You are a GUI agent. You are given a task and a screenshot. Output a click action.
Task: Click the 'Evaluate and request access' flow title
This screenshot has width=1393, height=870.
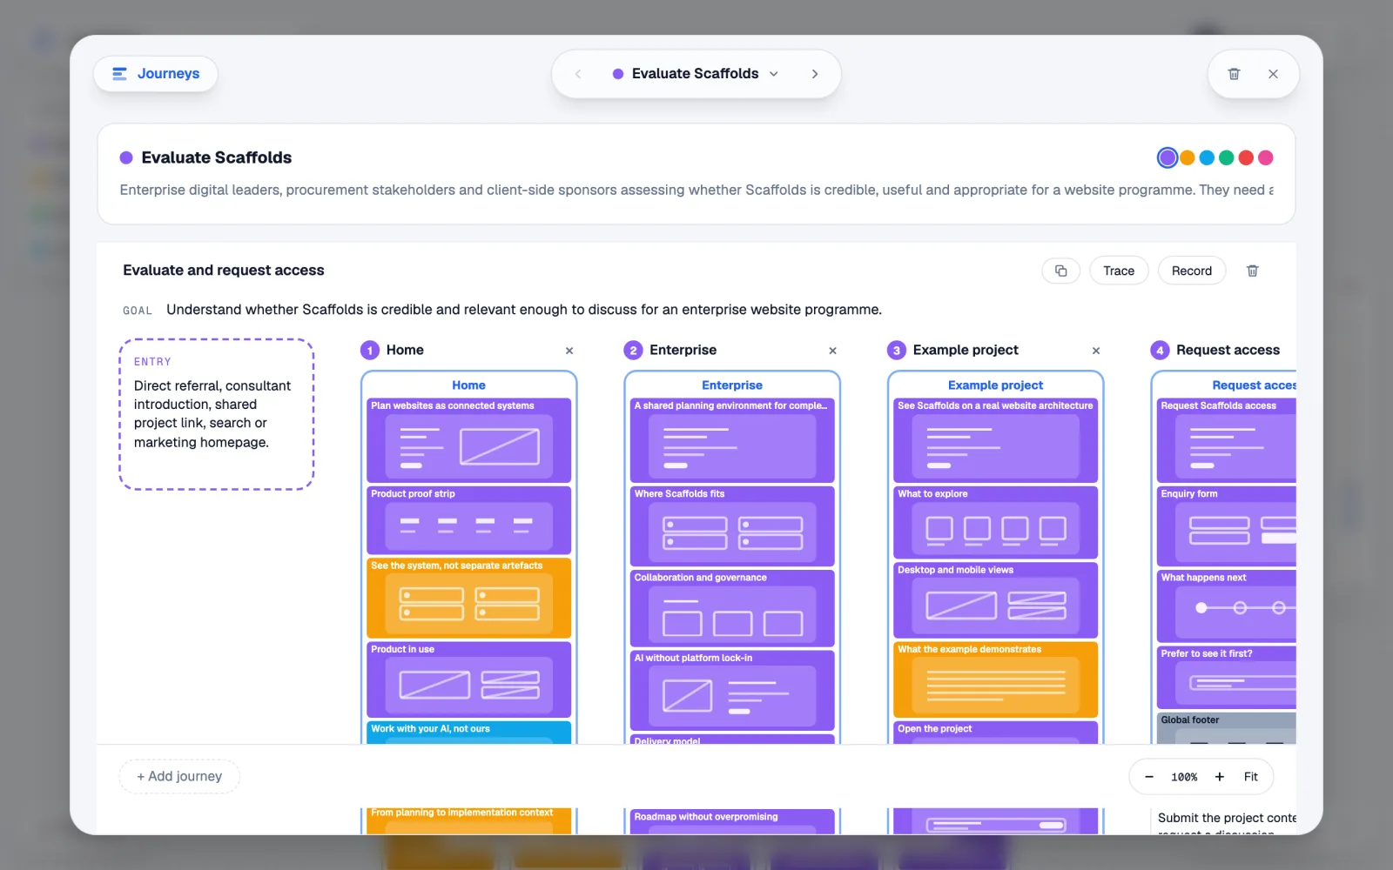pyautogui.click(x=224, y=271)
